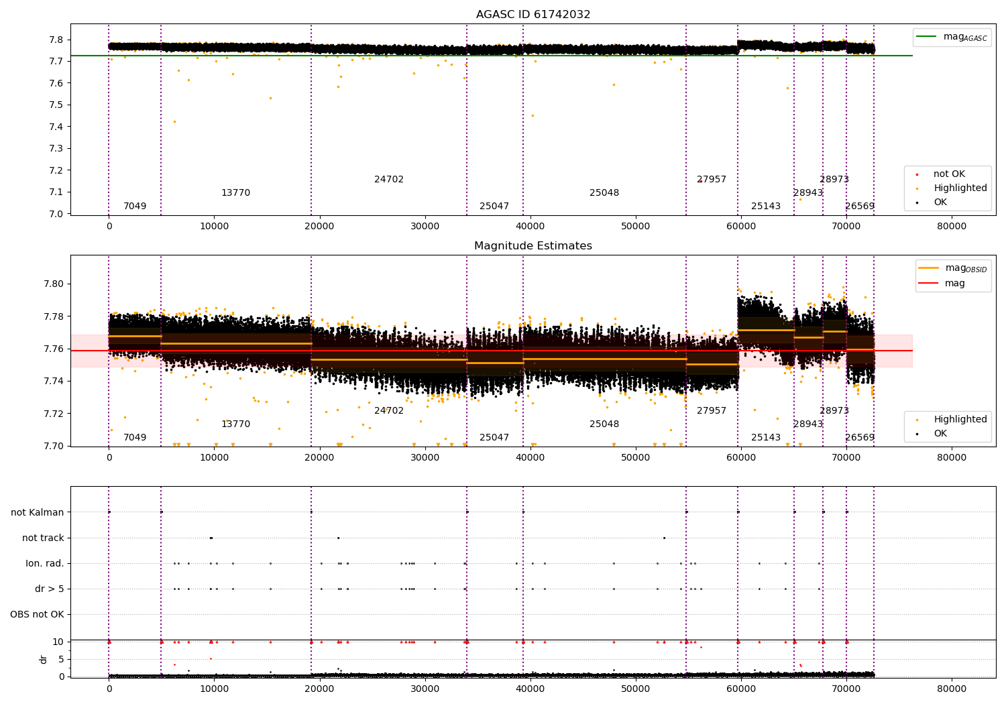The width and height of the screenshot is (1006, 704).
Task: Click OBSID label 28973 in Magnitude Estimates plot
Action: pyautogui.click(x=834, y=411)
